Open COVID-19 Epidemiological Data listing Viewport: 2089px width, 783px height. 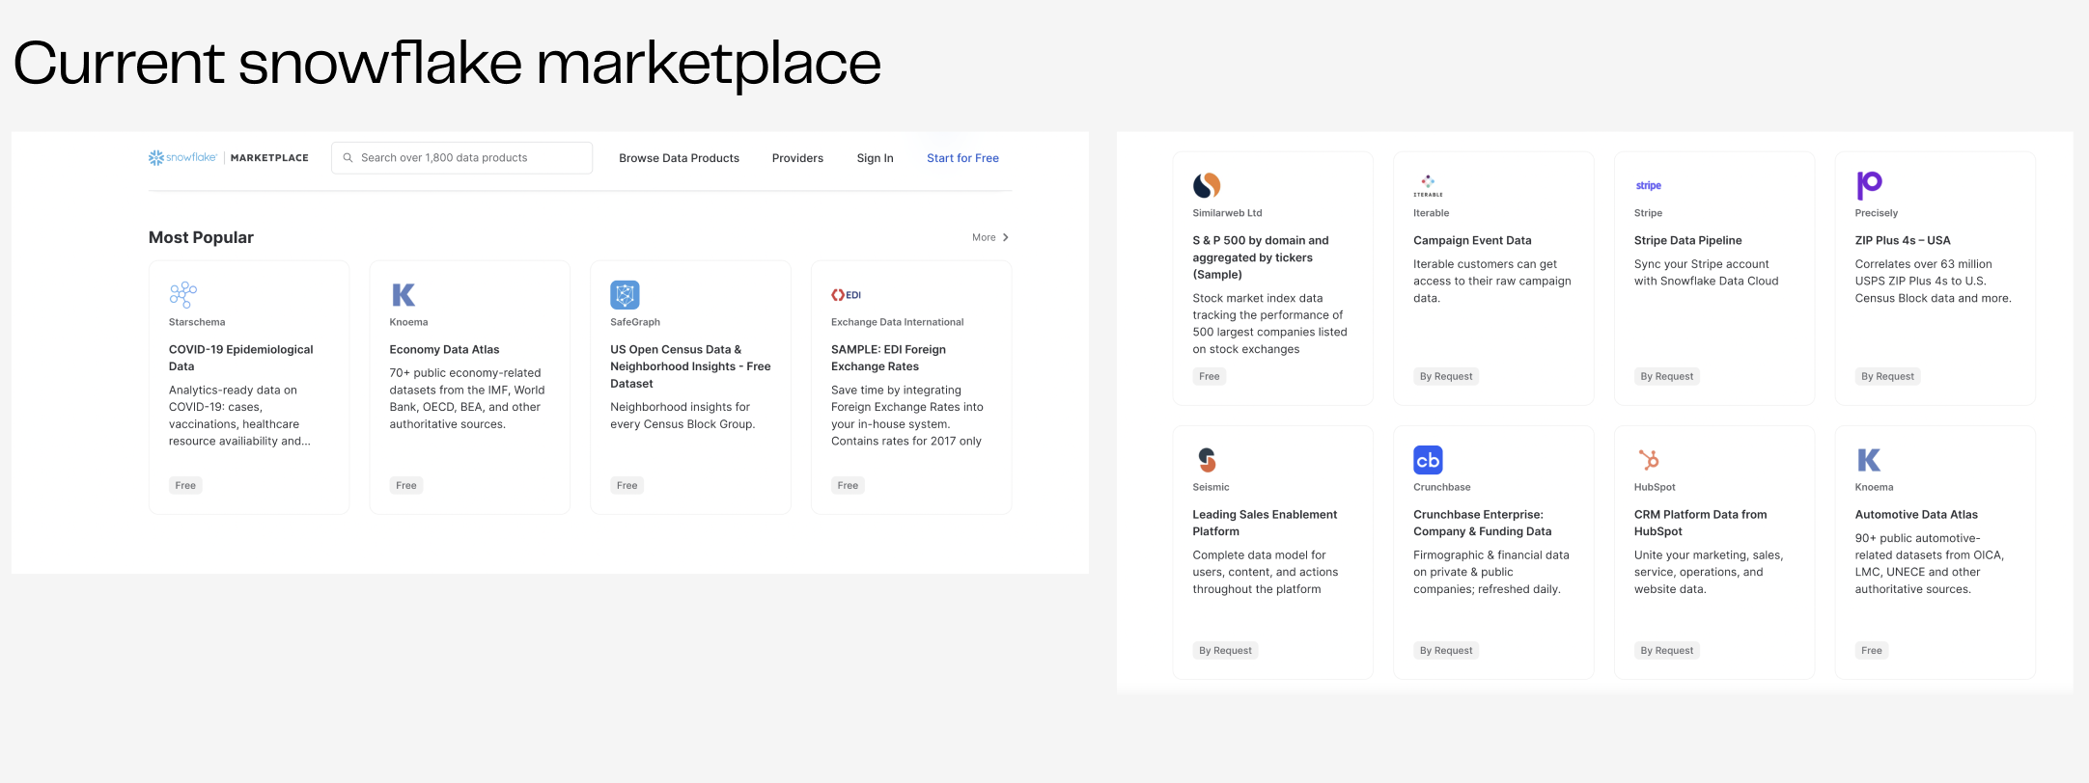pyautogui.click(x=240, y=358)
